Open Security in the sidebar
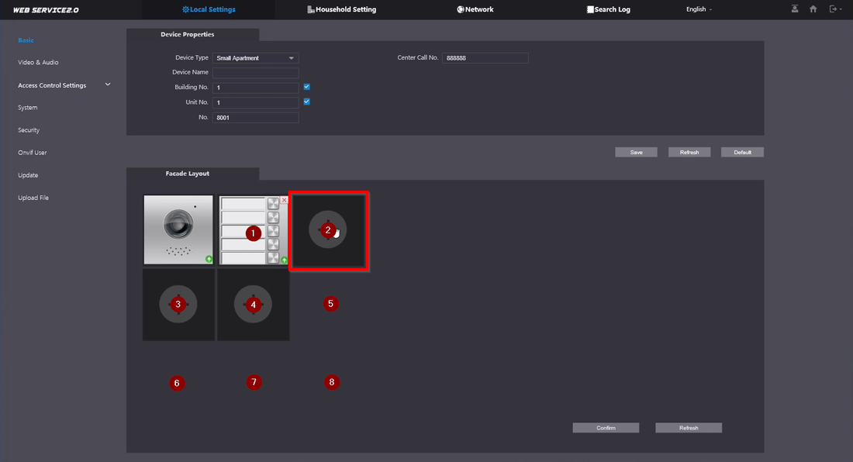853x462 pixels. 29,130
